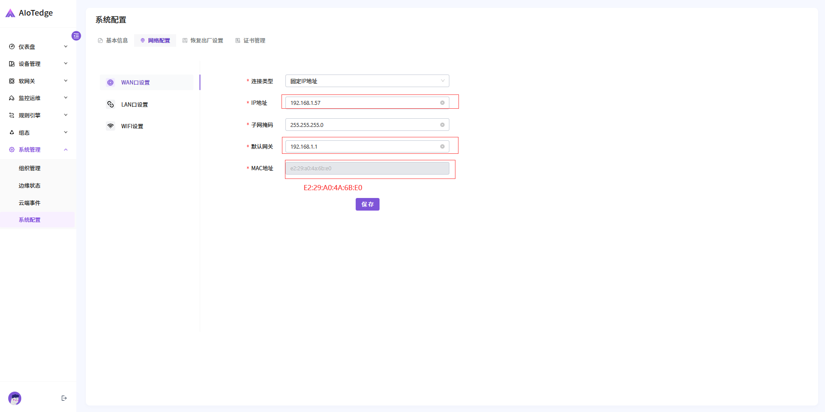Screen dimensions: 825x412
Task: Expand the 仪表盘 menu
Action: (x=38, y=47)
